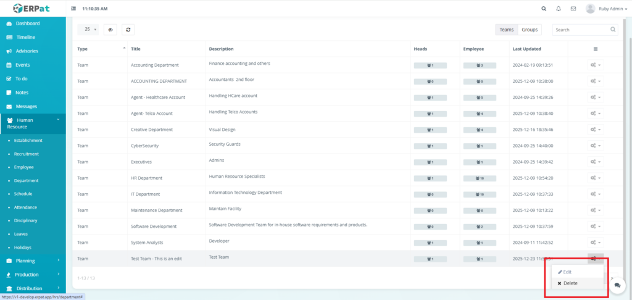This screenshot has height=300, width=632.
Task: Open the Attendance sidebar link
Action: click(x=26, y=207)
